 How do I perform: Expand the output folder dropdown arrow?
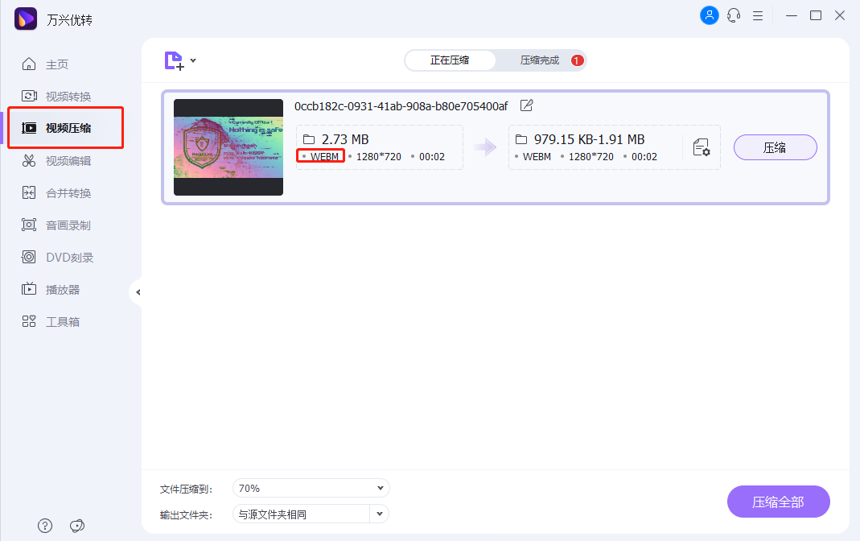pos(380,514)
